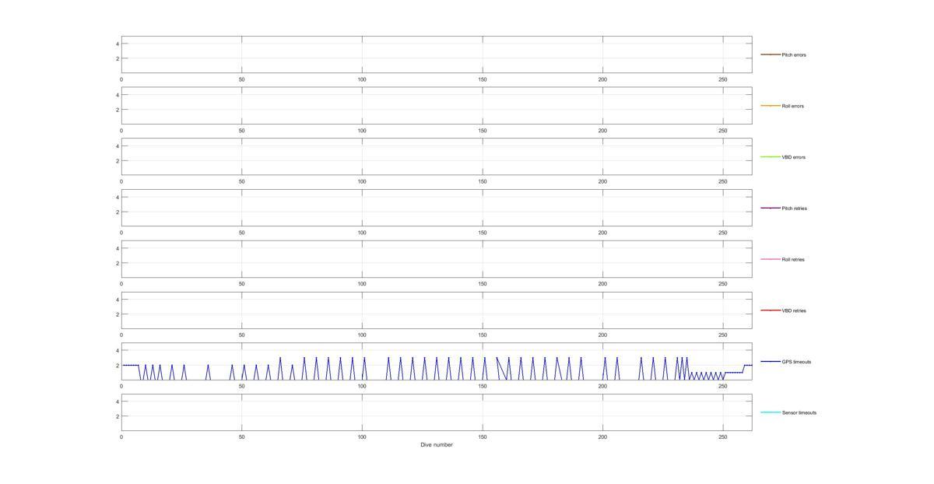Click the Pitch retries legend label
Viewport: 934px width, 484px height.
click(795, 209)
